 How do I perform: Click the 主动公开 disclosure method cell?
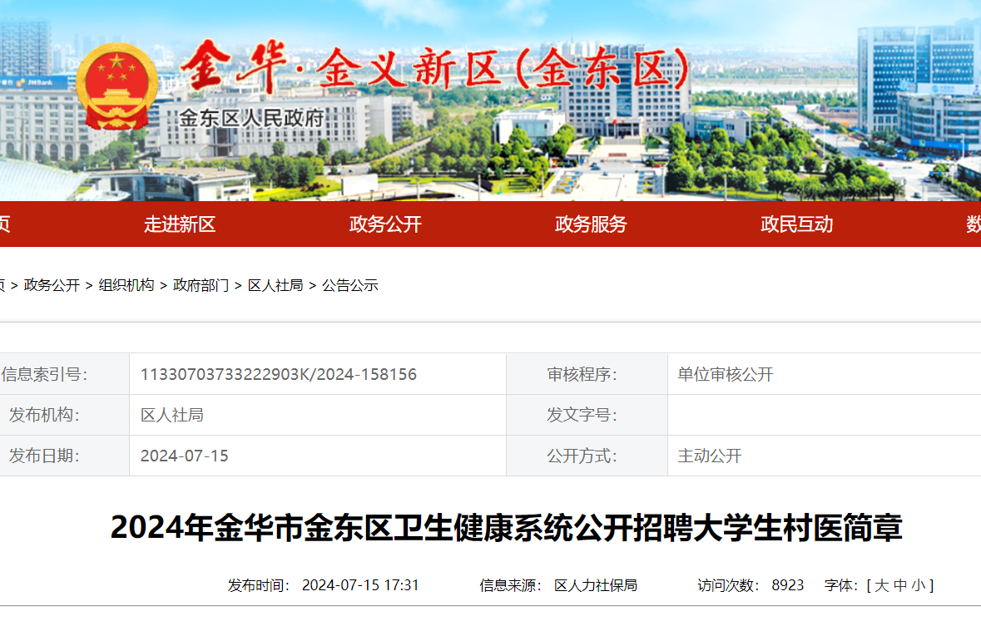824,456
